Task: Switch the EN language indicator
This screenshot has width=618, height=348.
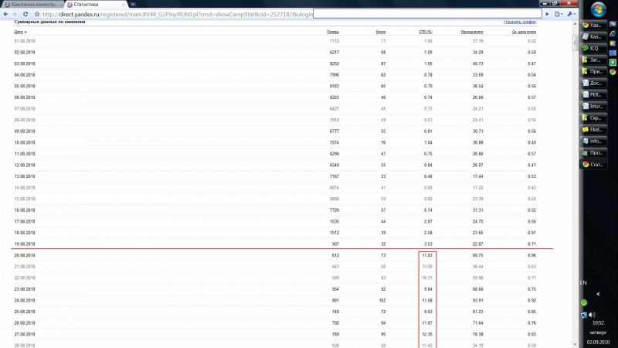Action: pyautogui.click(x=583, y=283)
